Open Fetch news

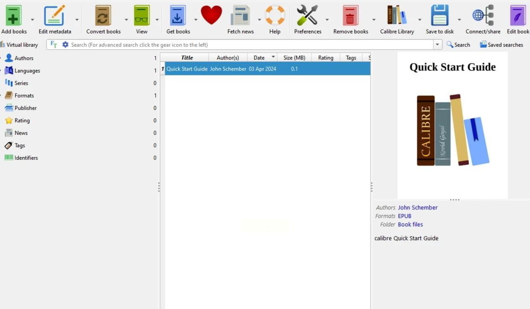coord(240,16)
